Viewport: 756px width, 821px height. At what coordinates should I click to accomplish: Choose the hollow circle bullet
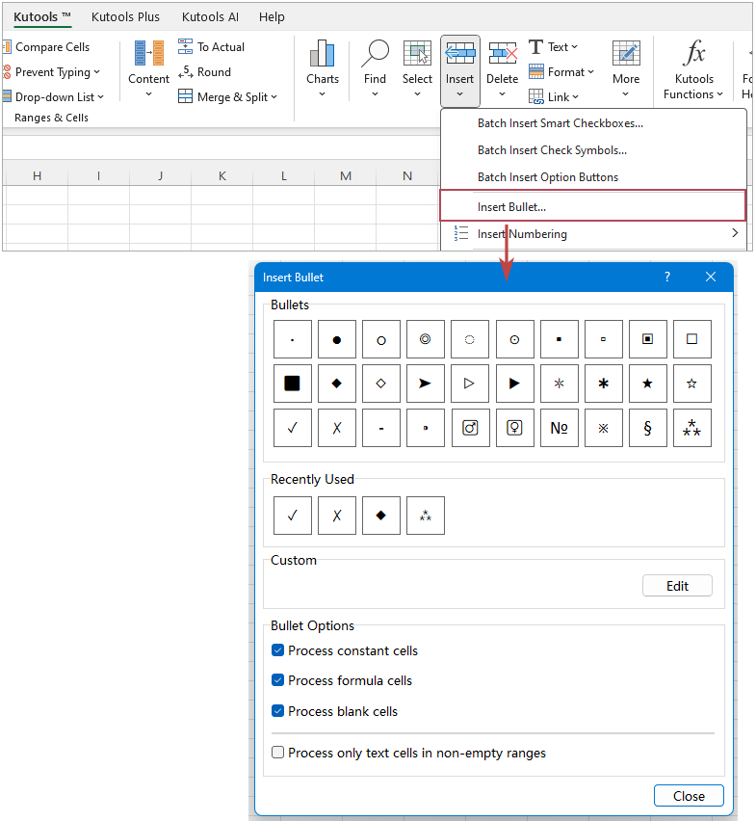(x=380, y=339)
